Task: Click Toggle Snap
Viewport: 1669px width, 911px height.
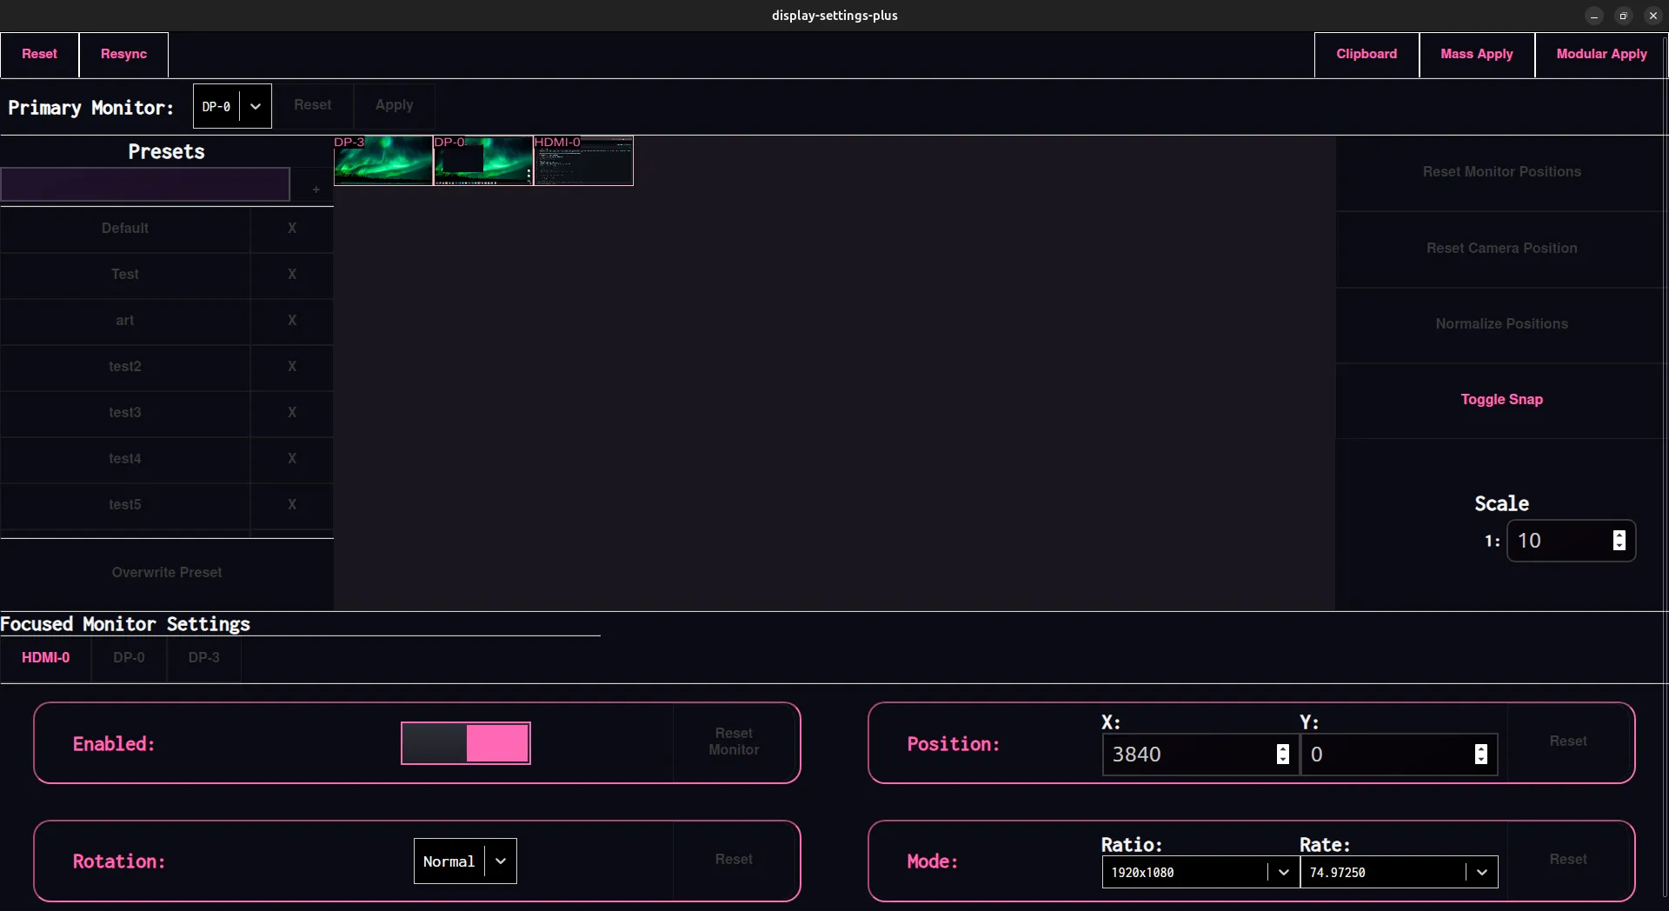Action: [1501, 399]
